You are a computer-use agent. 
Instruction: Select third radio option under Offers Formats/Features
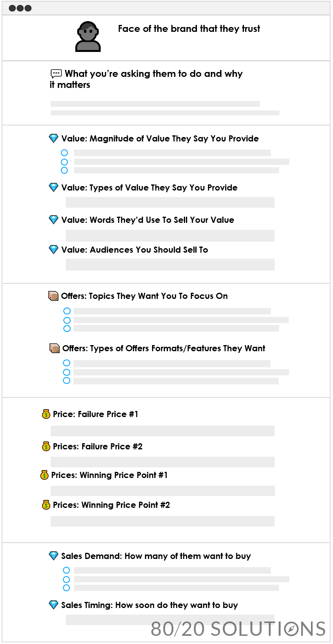[67, 381]
